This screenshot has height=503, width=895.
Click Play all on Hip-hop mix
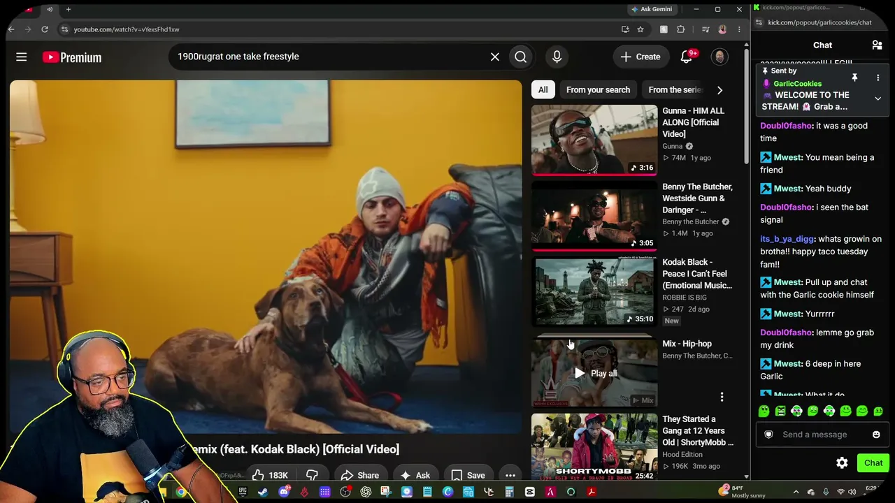(596, 373)
